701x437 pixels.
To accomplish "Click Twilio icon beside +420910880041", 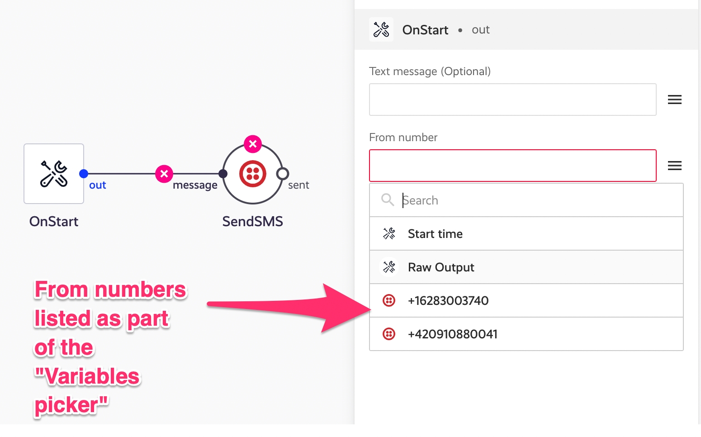I will (389, 334).
